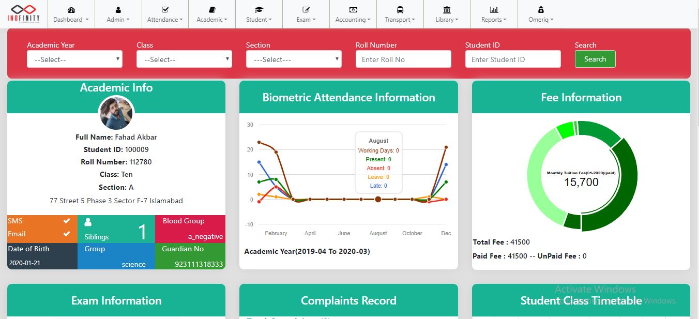Click the Enter Roll No field
This screenshot has height=319, width=699.
(403, 59)
